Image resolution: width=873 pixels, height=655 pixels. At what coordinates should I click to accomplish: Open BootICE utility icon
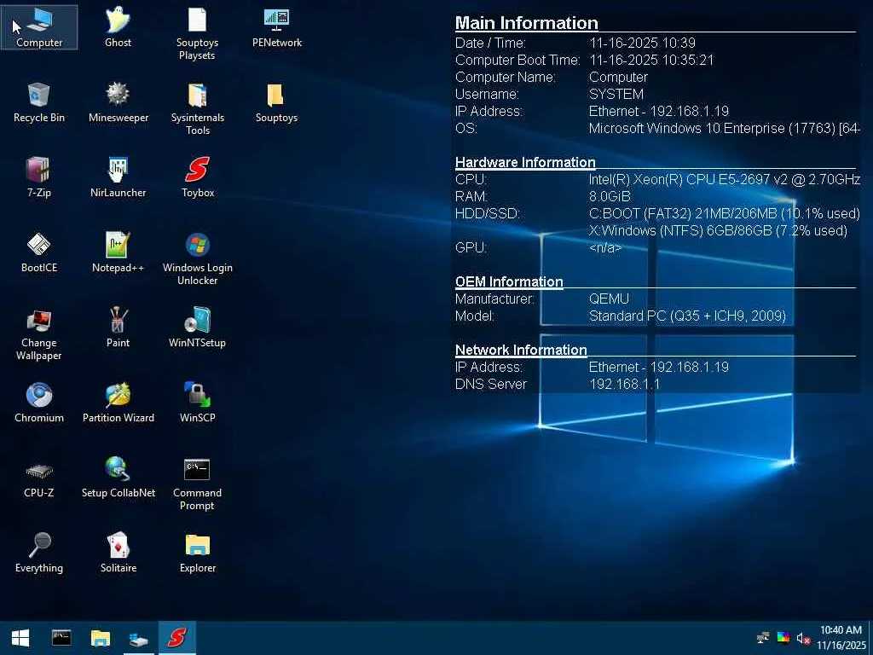[x=39, y=253]
